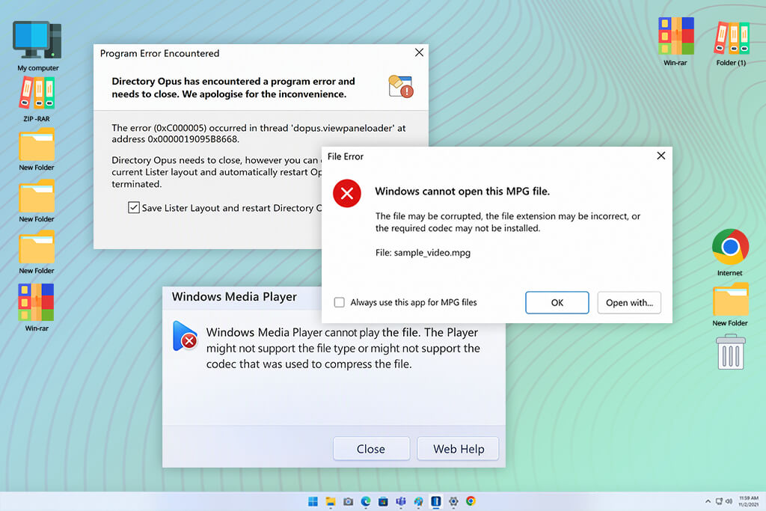
Task: Expand hidden tray icons chevron
Action: pyautogui.click(x=708, y=501)
